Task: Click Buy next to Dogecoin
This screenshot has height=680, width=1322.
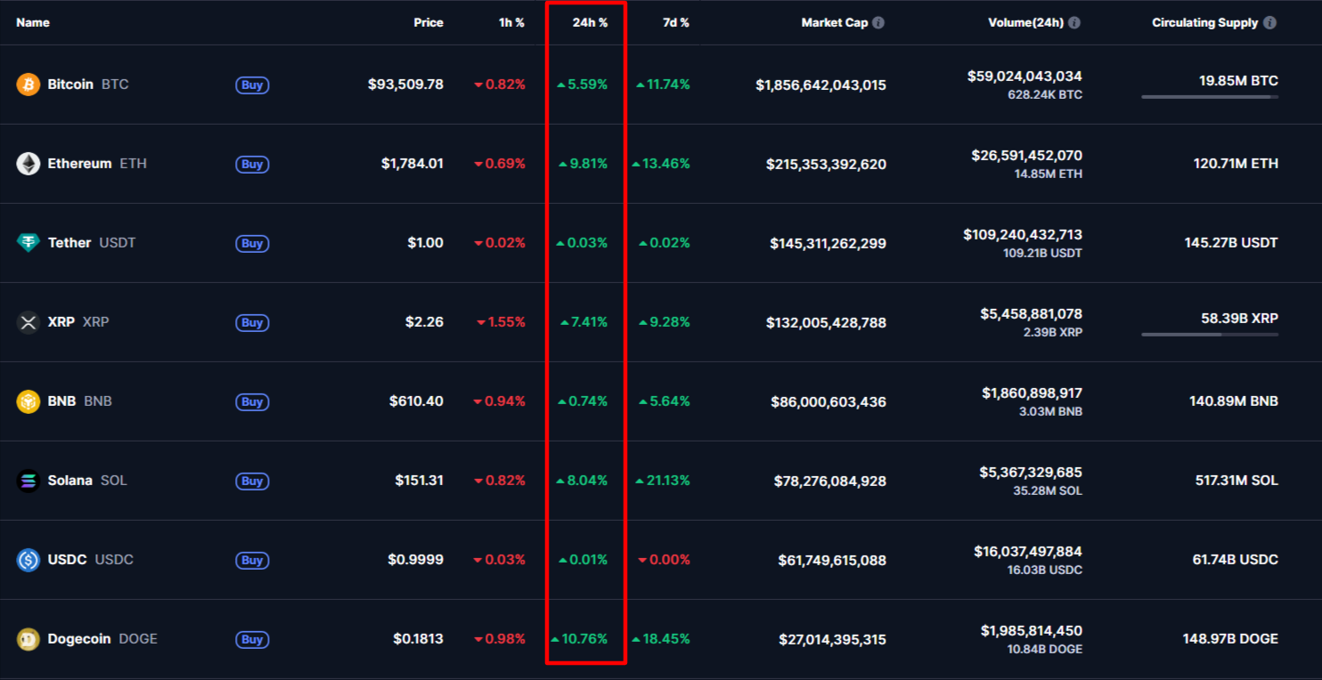Action: (252, 640)
